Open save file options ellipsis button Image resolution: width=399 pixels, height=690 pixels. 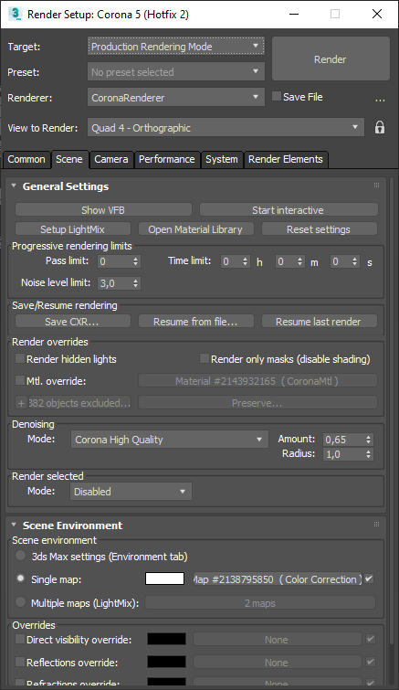click(x=380, y=98)
